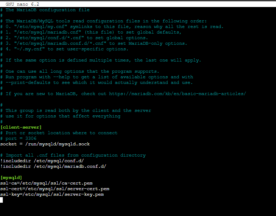Click the !includedir /etc/mysql/conf.d/ line
276x216 pixels.
click(42, 161)
